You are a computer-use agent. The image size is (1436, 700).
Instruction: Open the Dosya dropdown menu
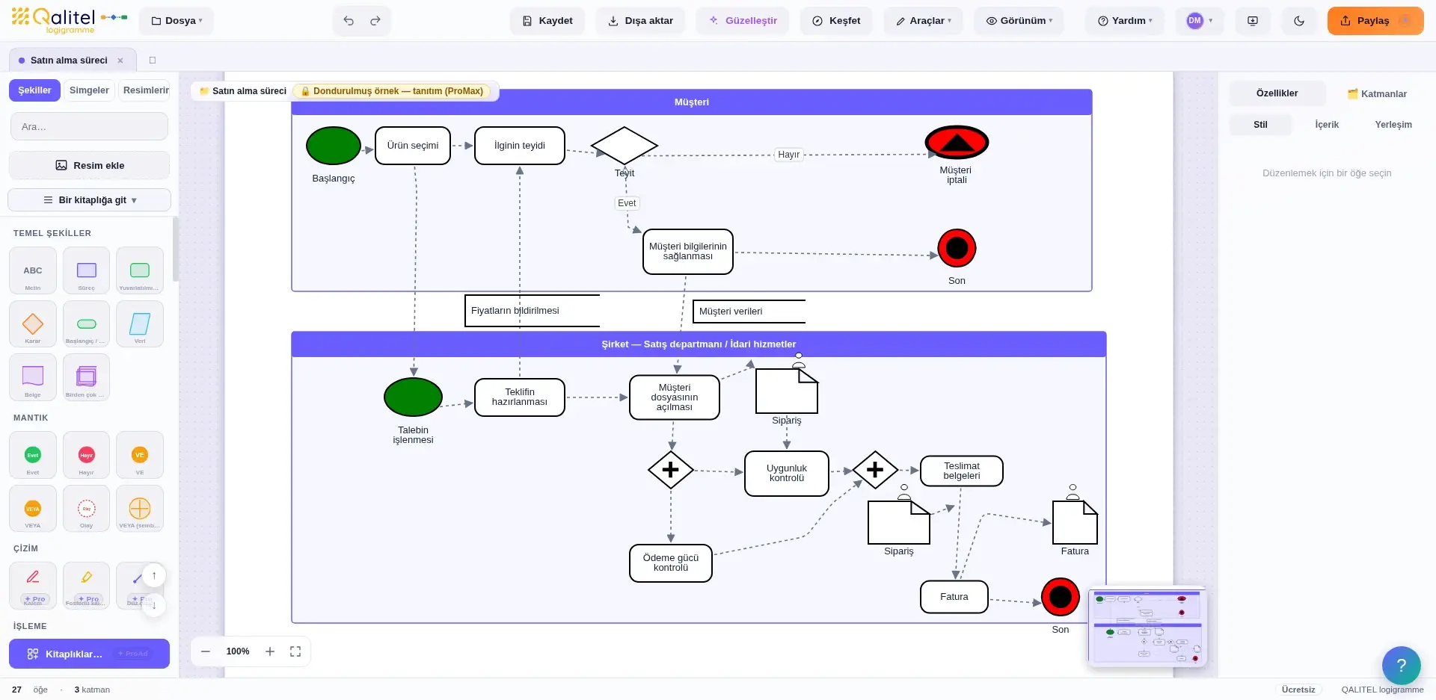[177, 21]
